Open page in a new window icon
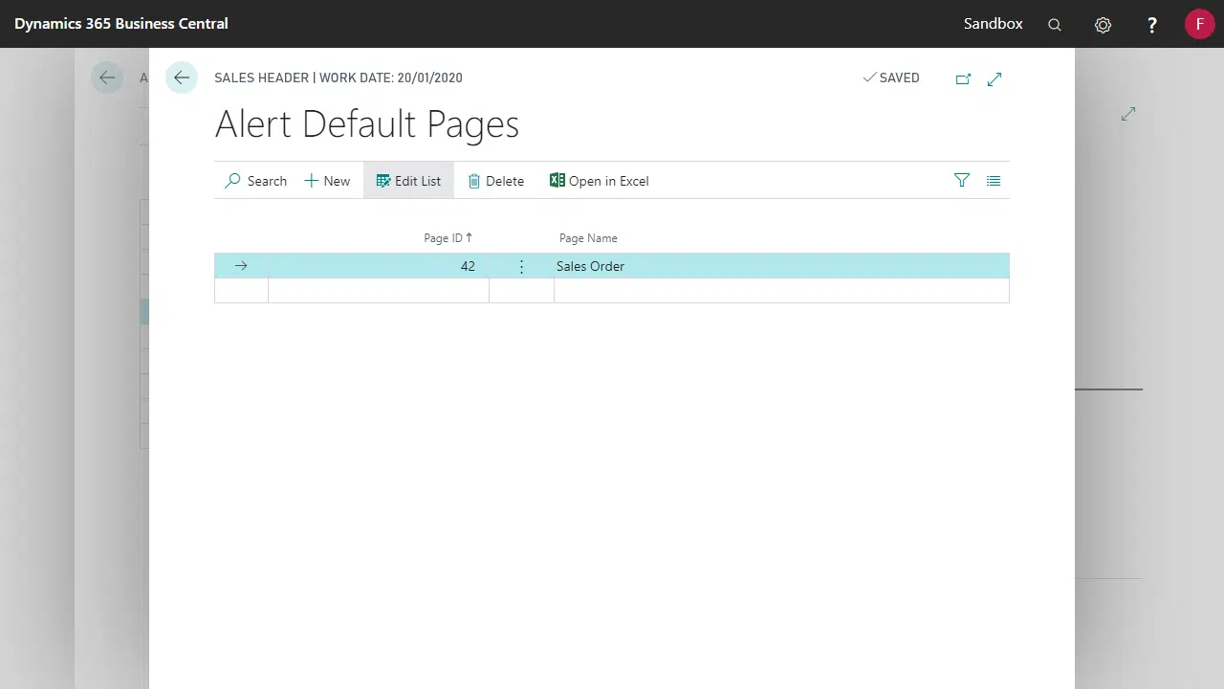 click(x=963, y=79)
